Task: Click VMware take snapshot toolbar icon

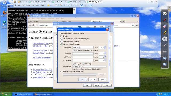Action: click(x=61, y=5)
